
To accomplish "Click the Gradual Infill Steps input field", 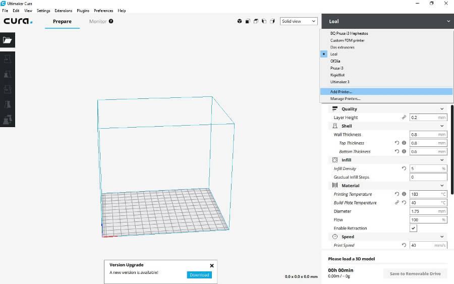I will (428, 177).
